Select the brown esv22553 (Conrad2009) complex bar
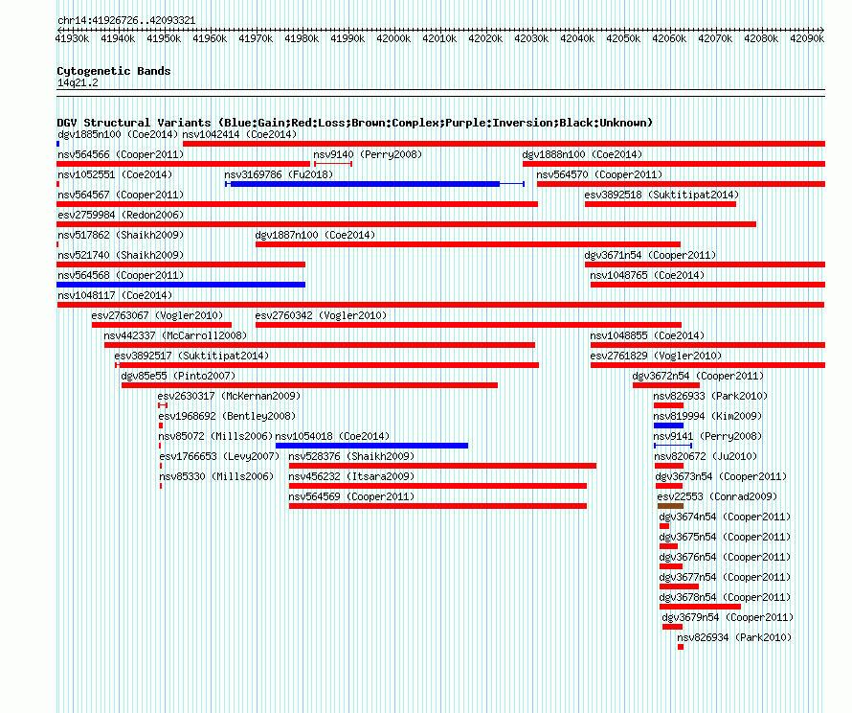Screen dimensions: 852x713 [670, 506]
